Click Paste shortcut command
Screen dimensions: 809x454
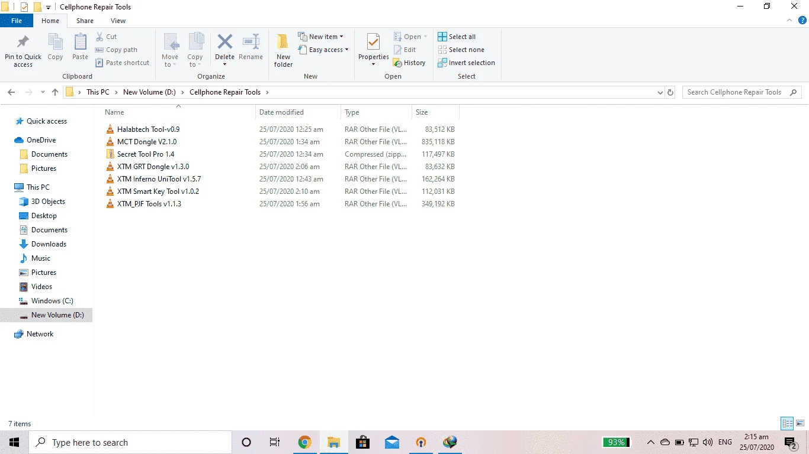point(123,63)
